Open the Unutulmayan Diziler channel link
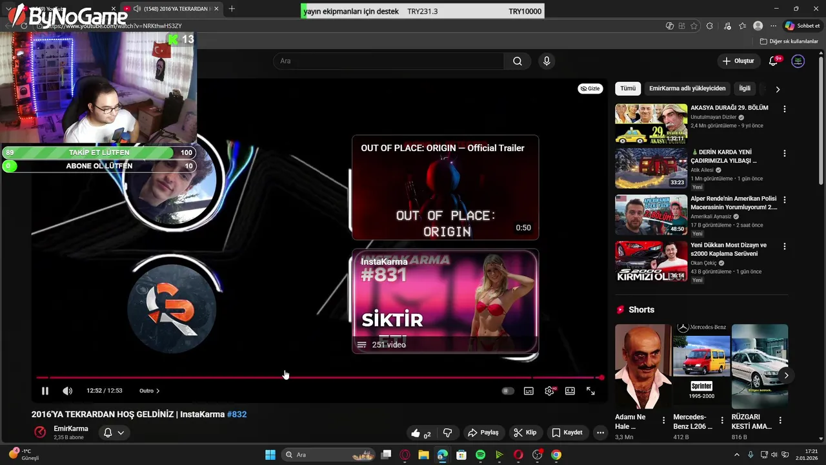The width and height of the screenshot is (826, 465). pos(713,118)
